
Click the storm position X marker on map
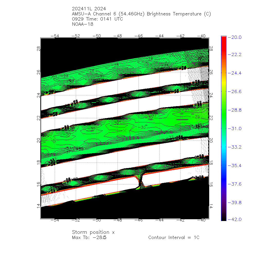[x=125, y=131]
